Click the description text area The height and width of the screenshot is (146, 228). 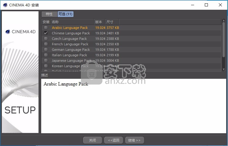coord(134,106)
